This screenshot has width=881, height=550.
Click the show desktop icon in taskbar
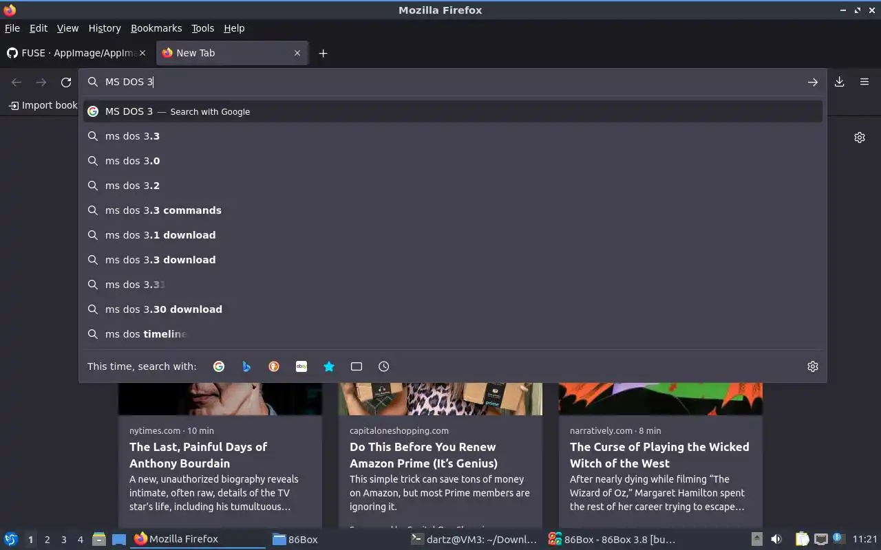click(119, 539)
